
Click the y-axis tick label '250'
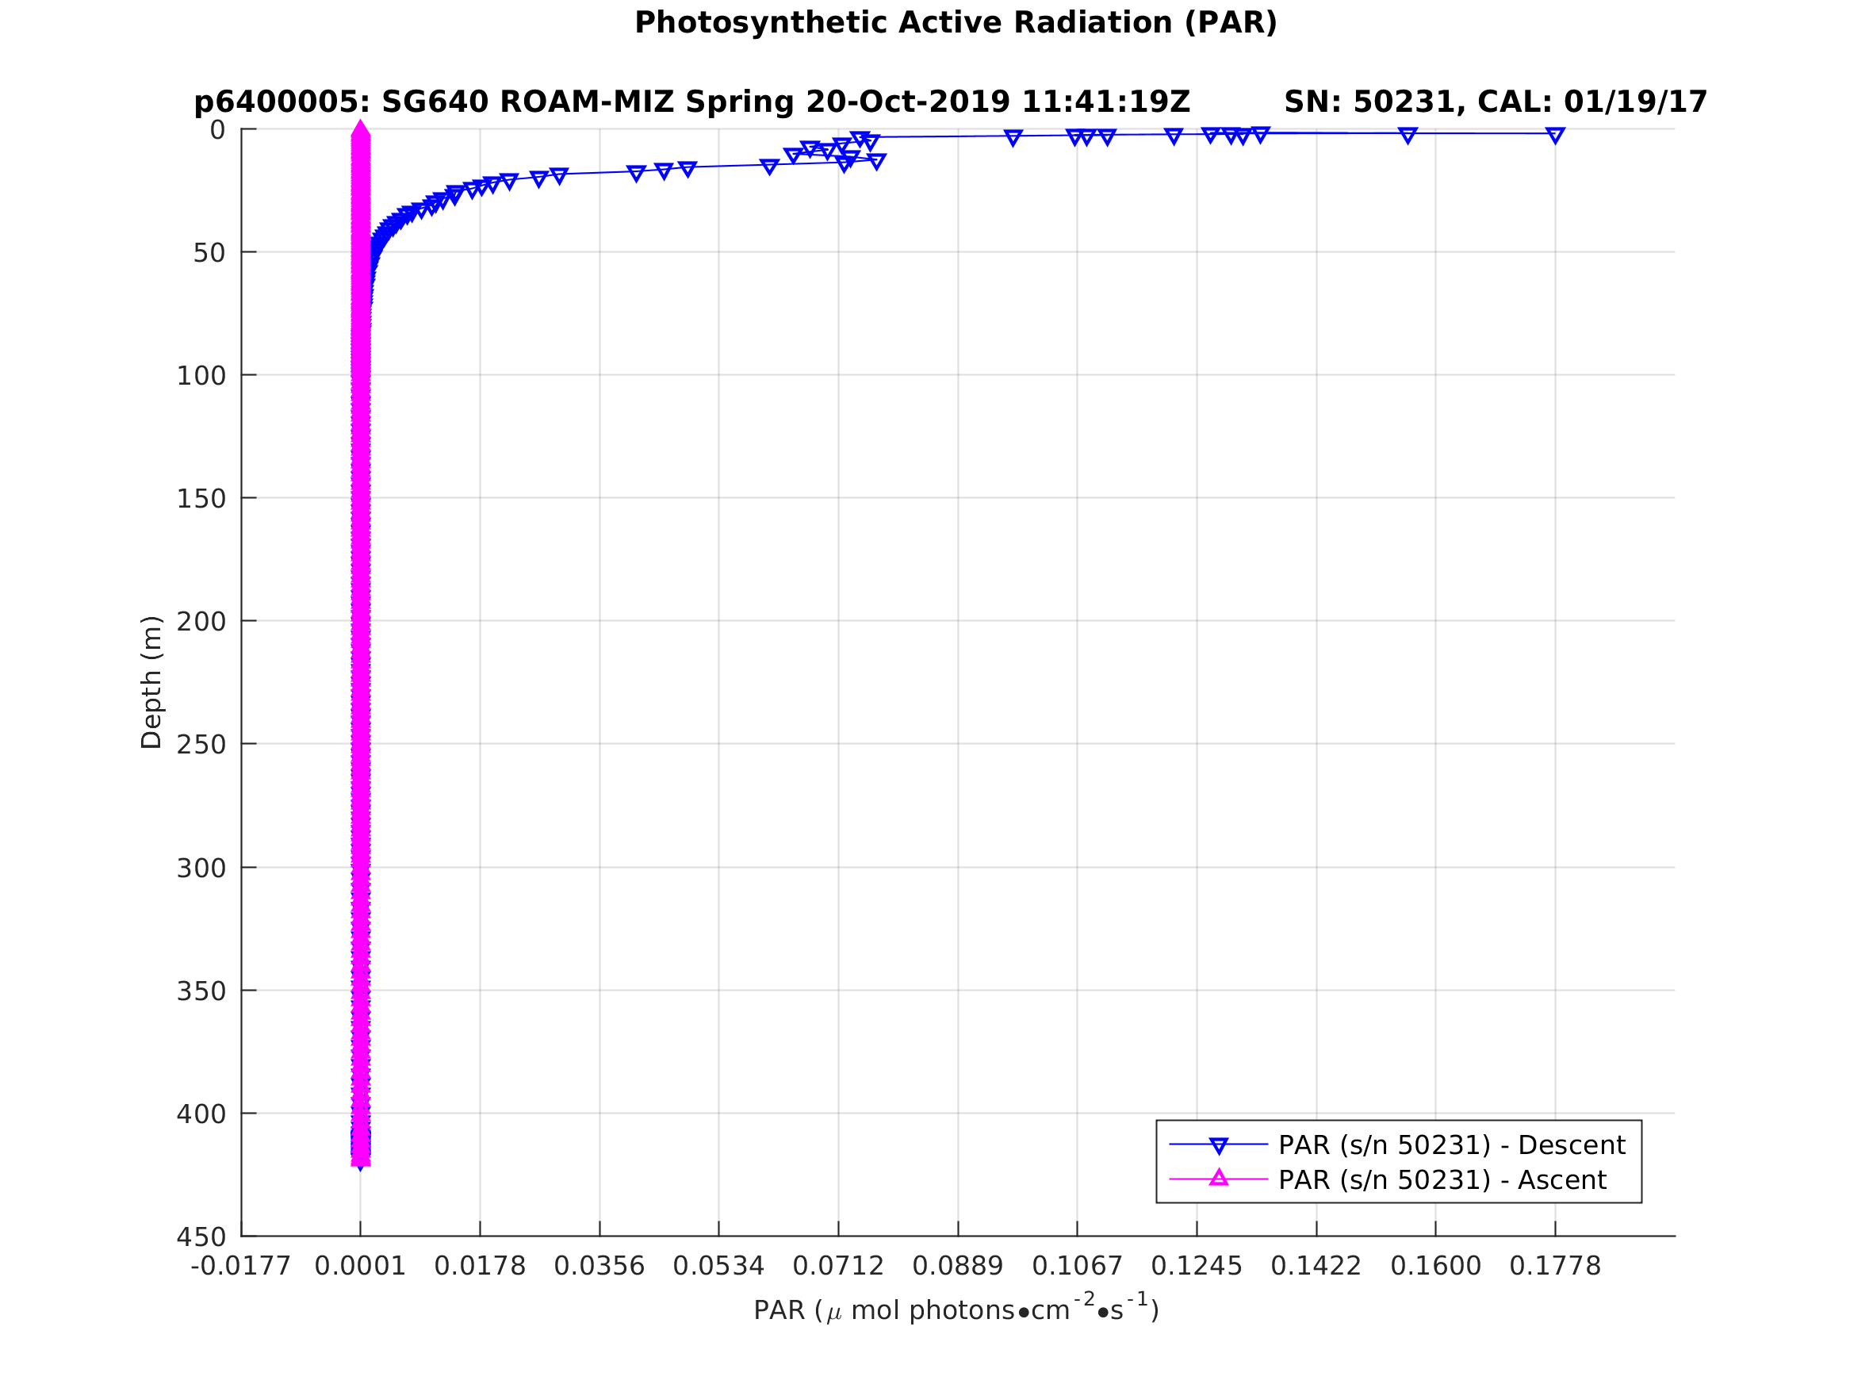(x=201, y=745)
